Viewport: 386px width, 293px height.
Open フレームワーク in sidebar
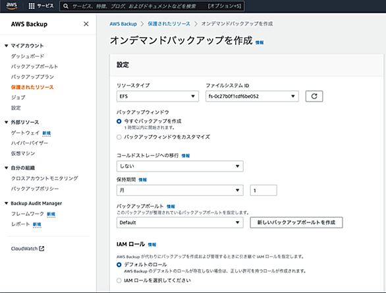click(28, 214)
